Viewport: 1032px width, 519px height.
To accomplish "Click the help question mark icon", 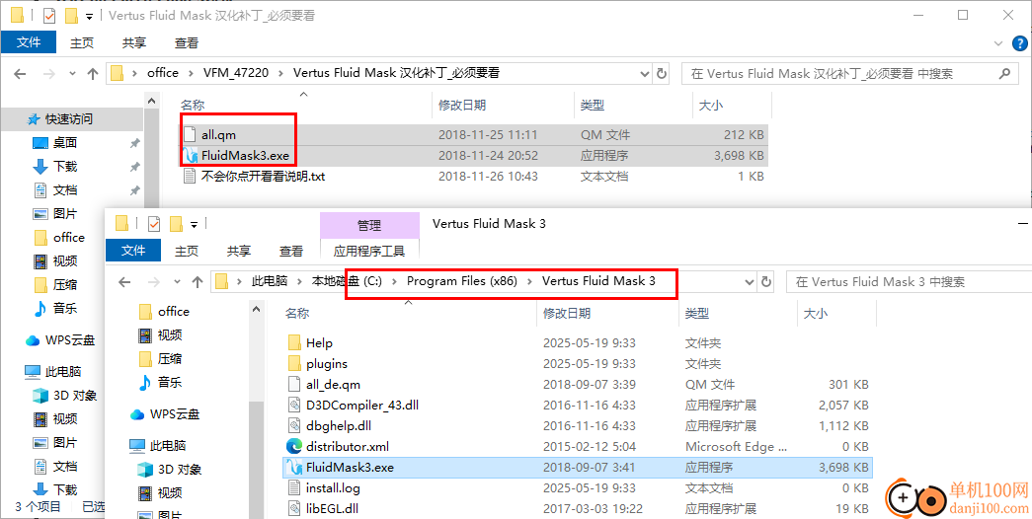I will click(1017, 43).
